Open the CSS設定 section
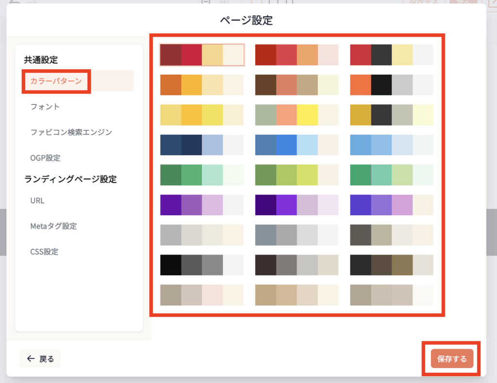Screen dimensions: 497x383 tap(44, 252)
